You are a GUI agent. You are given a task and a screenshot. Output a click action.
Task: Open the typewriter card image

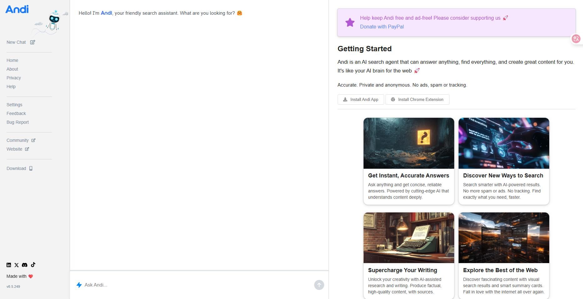coord(409,238)
